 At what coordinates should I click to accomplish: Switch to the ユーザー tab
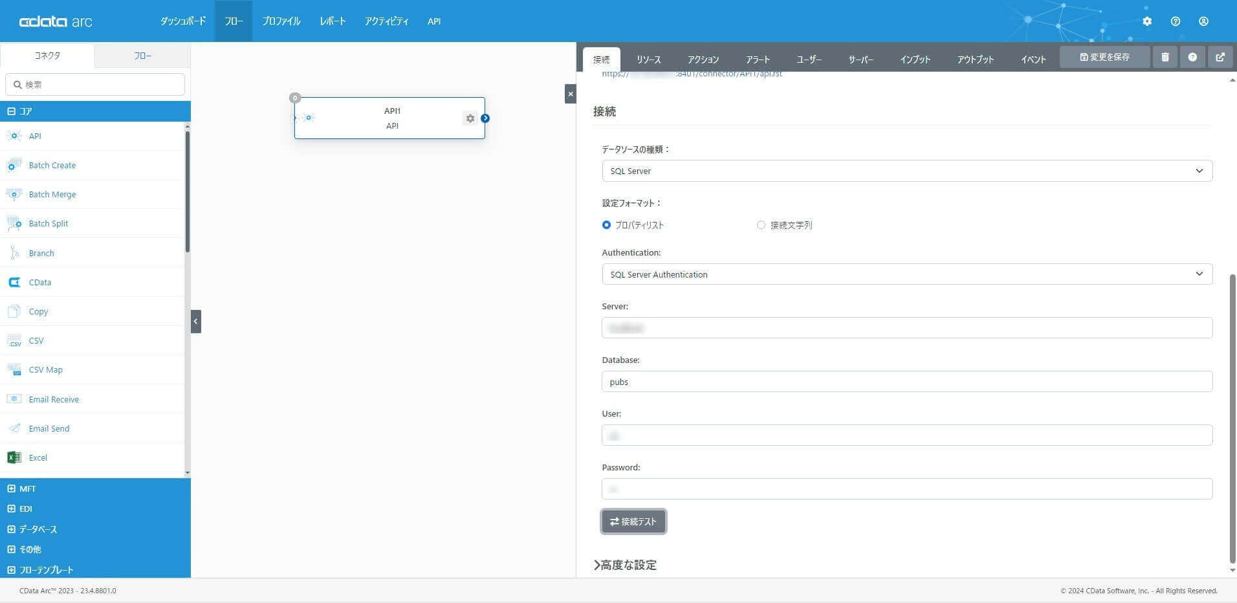[809, 60]
